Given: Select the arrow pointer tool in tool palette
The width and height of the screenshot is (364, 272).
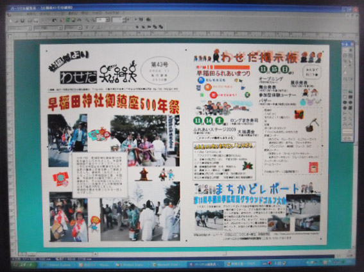Looking at the screenshot, I should pos(351,50).
